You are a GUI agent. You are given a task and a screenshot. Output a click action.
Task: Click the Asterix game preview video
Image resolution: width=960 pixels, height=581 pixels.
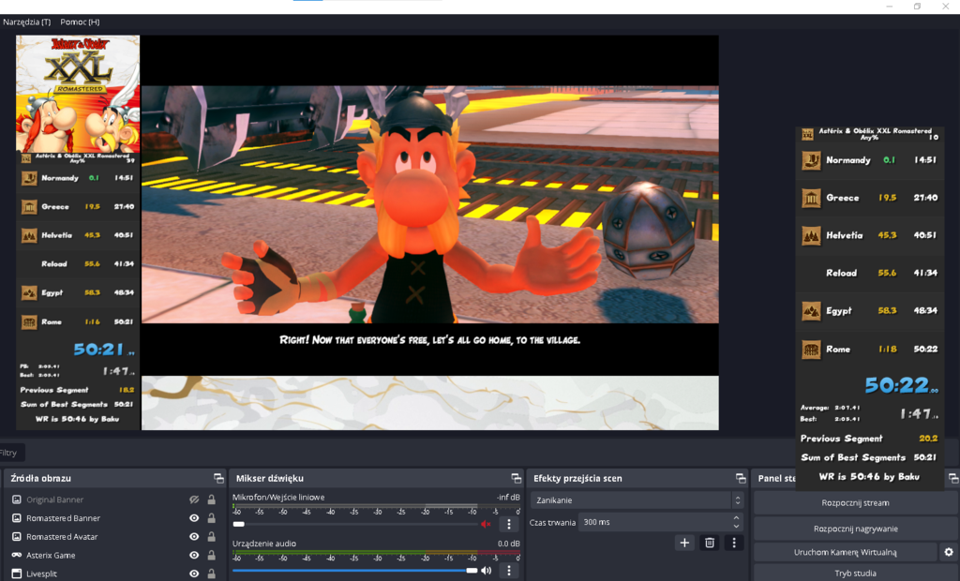click(429, 204)
